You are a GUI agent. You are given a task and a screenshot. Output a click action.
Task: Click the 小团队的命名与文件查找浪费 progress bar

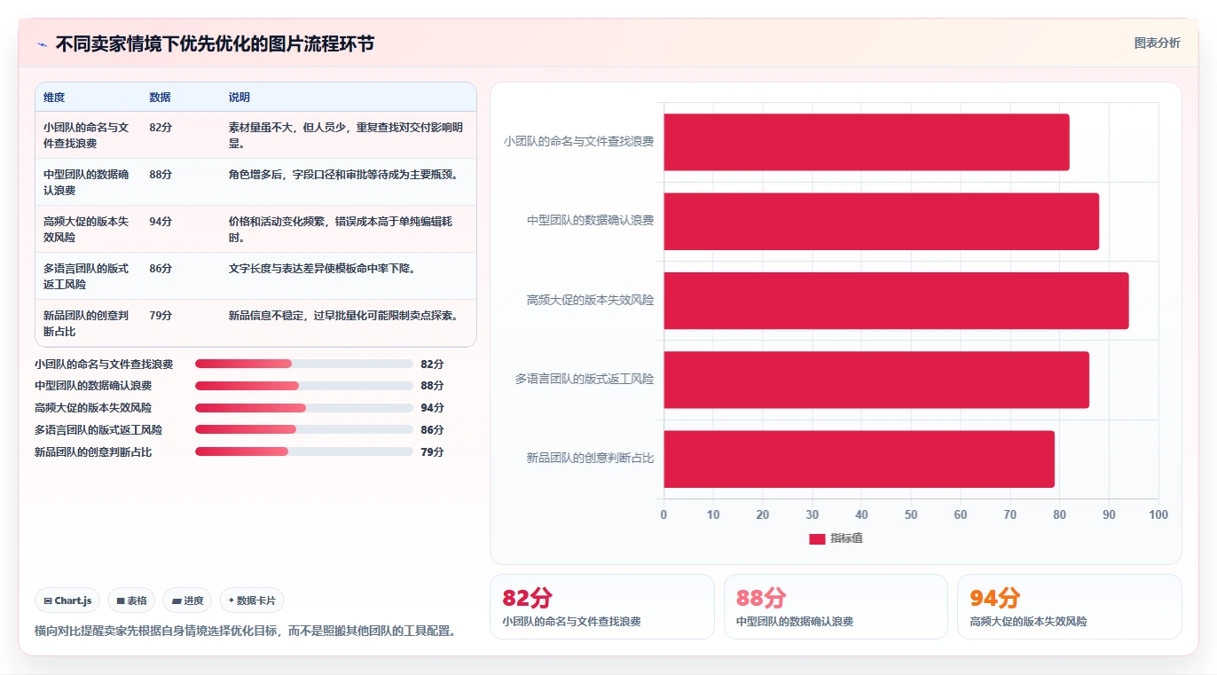coord(304,364)
